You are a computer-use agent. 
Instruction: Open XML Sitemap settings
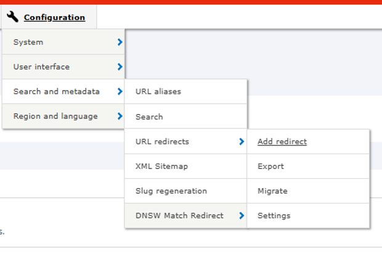tap(185, 167)
